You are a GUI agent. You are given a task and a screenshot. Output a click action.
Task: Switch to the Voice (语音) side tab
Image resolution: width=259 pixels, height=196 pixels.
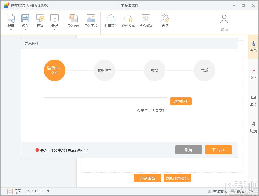(x=253, y=46)
